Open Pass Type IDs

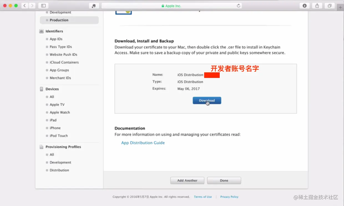point(61,47)
